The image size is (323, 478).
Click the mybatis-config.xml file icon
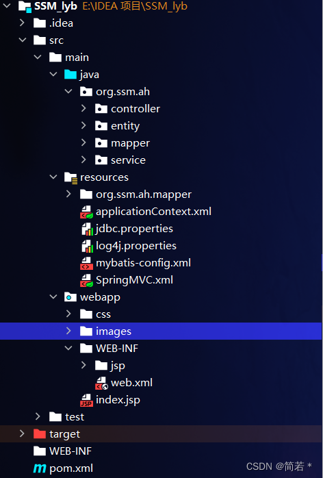point(86,263)
